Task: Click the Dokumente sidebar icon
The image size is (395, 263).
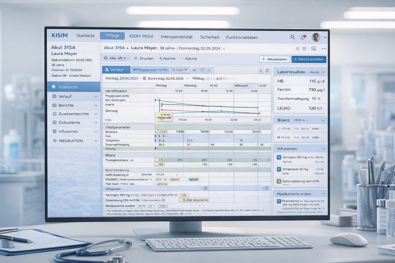Action: pyautogui.click(x=55, y=123)
